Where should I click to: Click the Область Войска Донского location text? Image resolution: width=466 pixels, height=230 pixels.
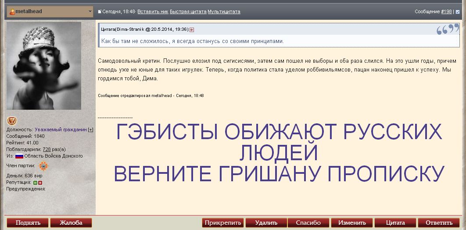(x=54, y=156)
